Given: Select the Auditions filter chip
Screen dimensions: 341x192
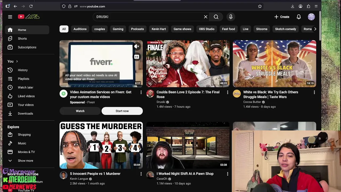Looking at the screenshot, I should [x=80, y=29].
